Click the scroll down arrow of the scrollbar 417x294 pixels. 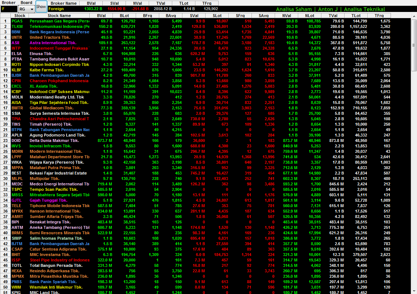[x=414, y=291]
